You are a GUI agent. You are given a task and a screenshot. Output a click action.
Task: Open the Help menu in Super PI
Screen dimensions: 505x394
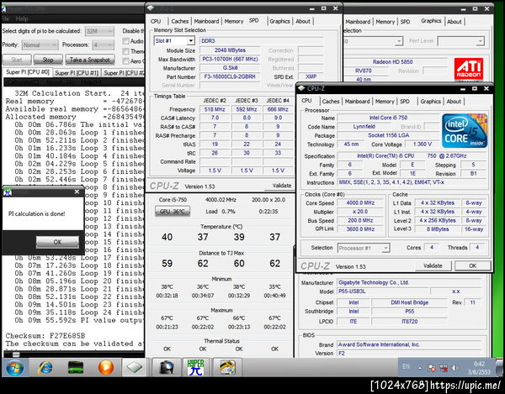pos(22,18)
